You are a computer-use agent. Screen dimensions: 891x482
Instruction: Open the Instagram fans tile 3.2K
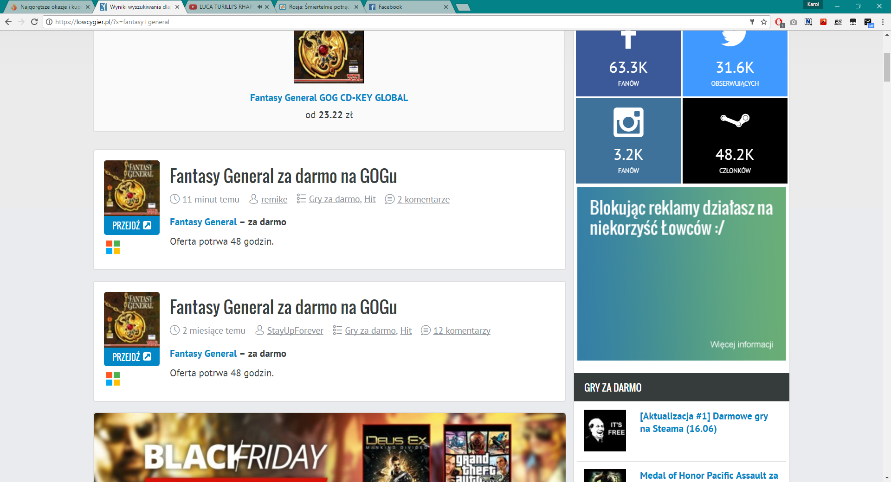pos(628,140)
